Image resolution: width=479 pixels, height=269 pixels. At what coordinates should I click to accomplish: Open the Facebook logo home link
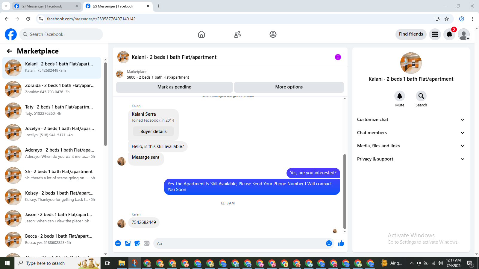11,34
